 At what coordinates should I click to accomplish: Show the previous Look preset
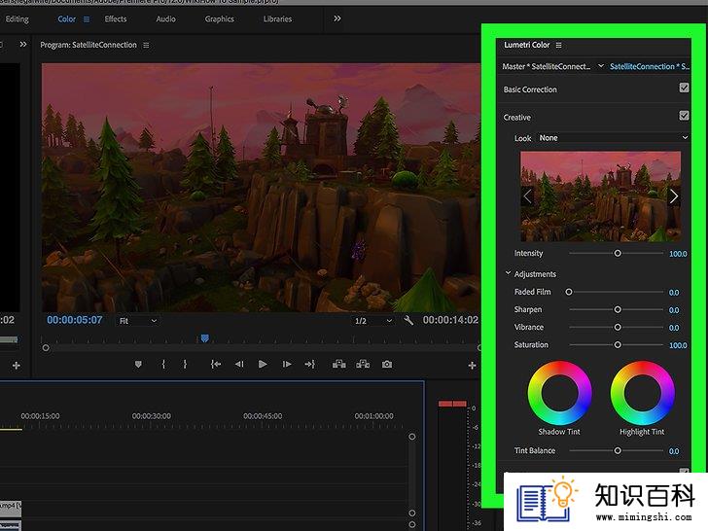[x=527, y=196]
